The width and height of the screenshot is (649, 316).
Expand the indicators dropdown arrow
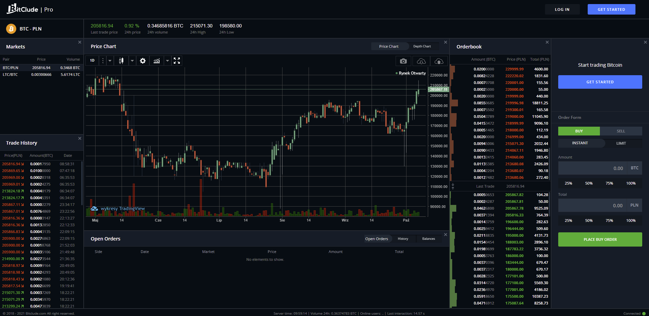[167, 61]
